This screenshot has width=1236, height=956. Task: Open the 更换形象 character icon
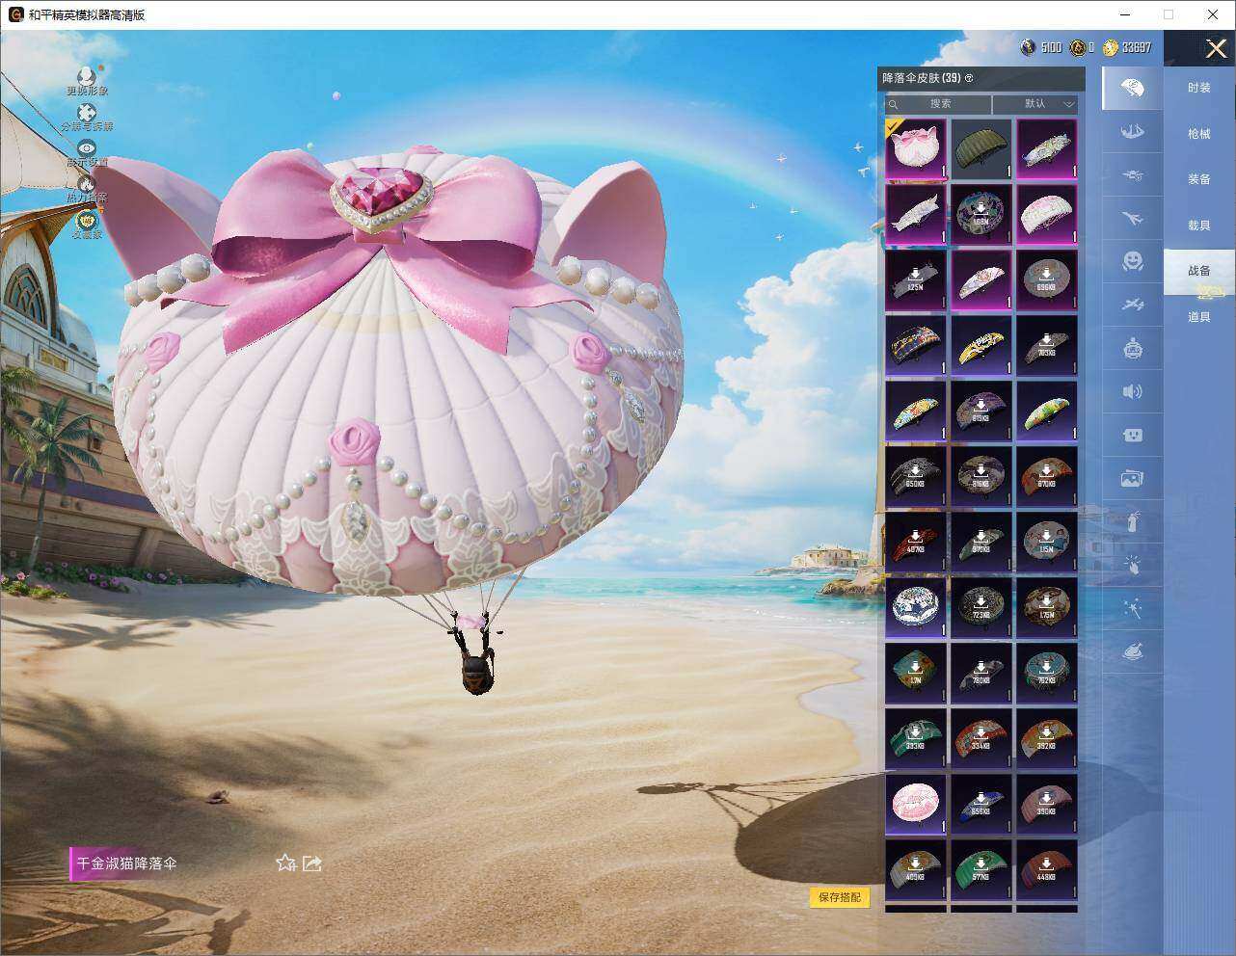(x=87, y=77)
